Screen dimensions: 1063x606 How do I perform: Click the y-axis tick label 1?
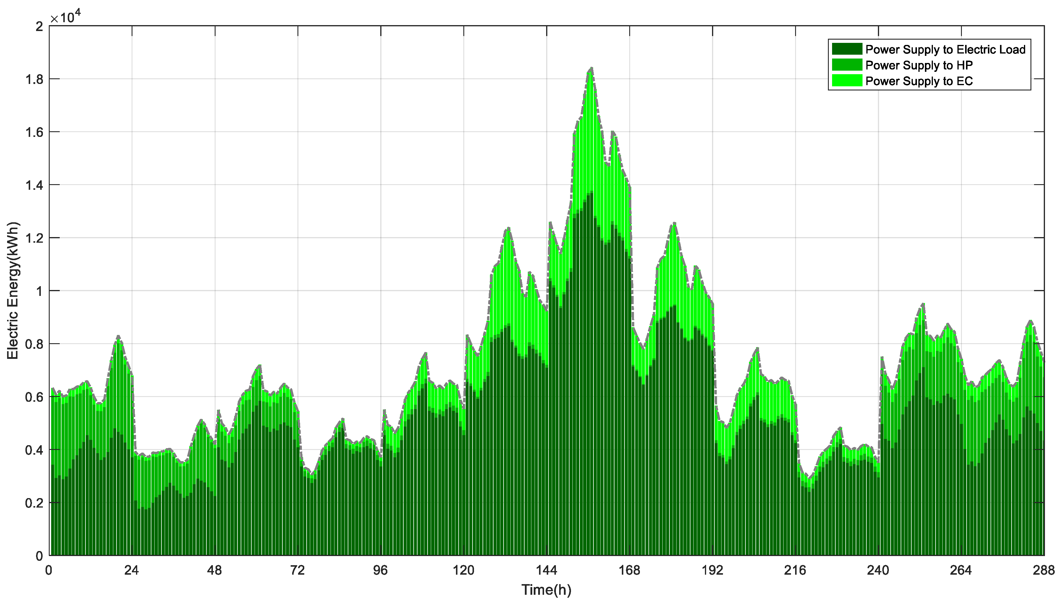pyautogui.click(x=40, y=291)
